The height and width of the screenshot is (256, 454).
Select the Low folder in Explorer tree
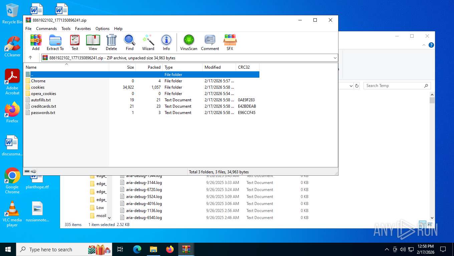coord(100,208)
